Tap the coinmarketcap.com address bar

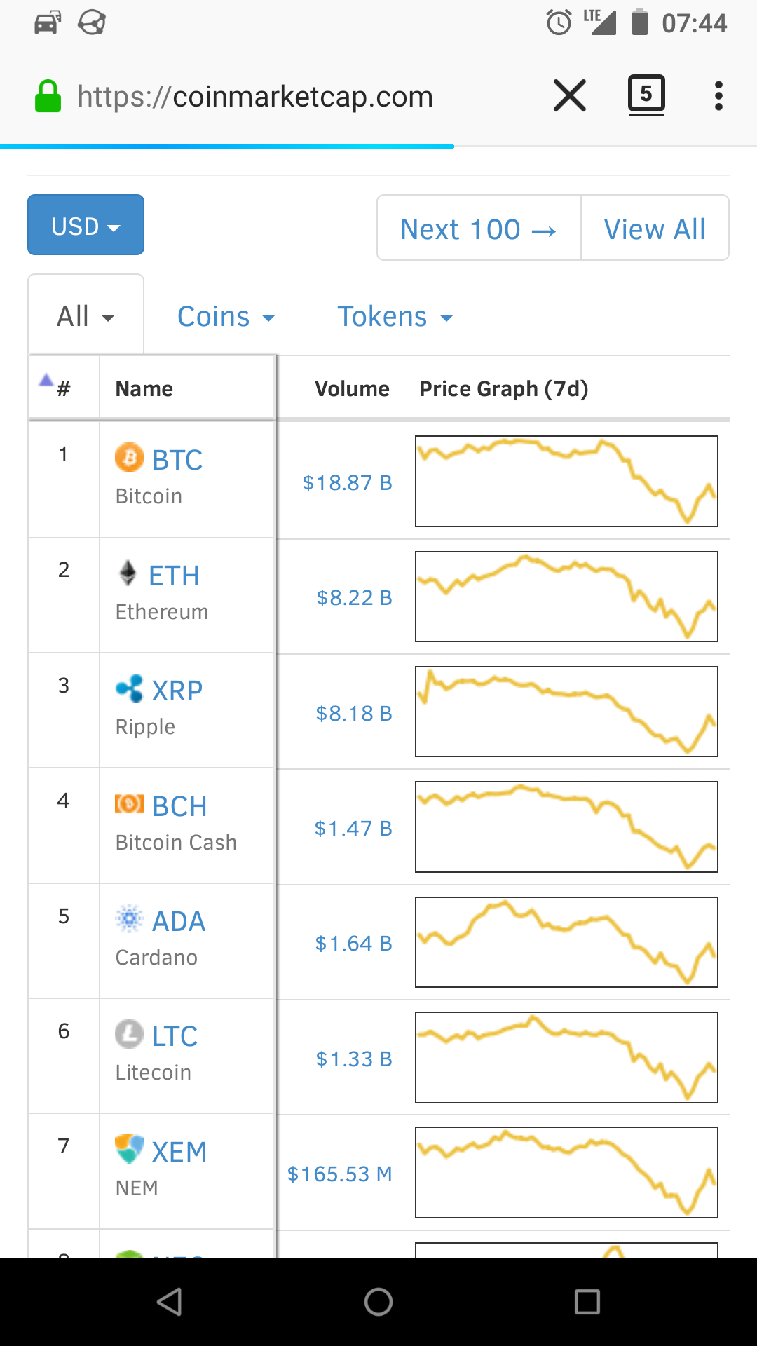255,97
